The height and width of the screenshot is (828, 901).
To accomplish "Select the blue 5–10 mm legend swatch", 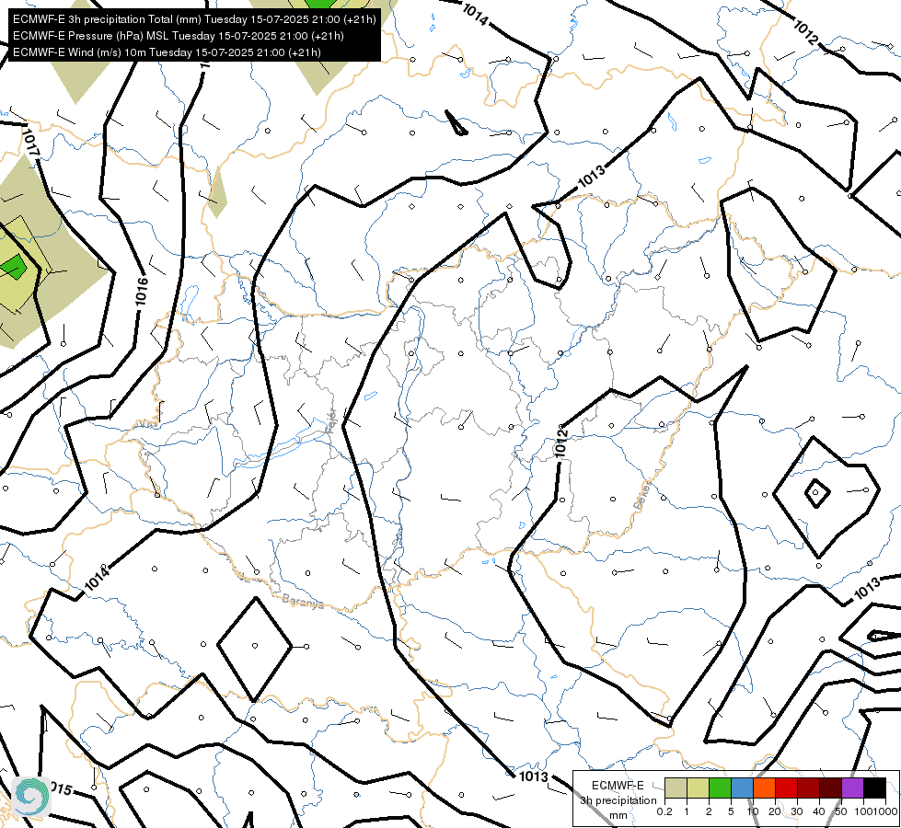I will pyautogui.click(x=742, y=788).
